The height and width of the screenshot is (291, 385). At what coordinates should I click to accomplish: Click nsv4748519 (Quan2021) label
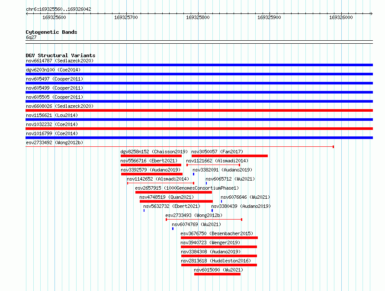point(167,197)
